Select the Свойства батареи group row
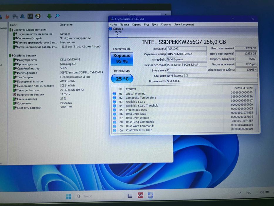This screenshot has height=206, width=274. click(x=23, y=56)
